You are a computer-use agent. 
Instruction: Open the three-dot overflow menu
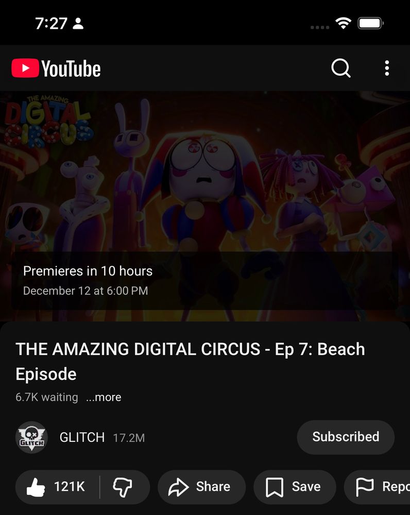click(387, 68)
